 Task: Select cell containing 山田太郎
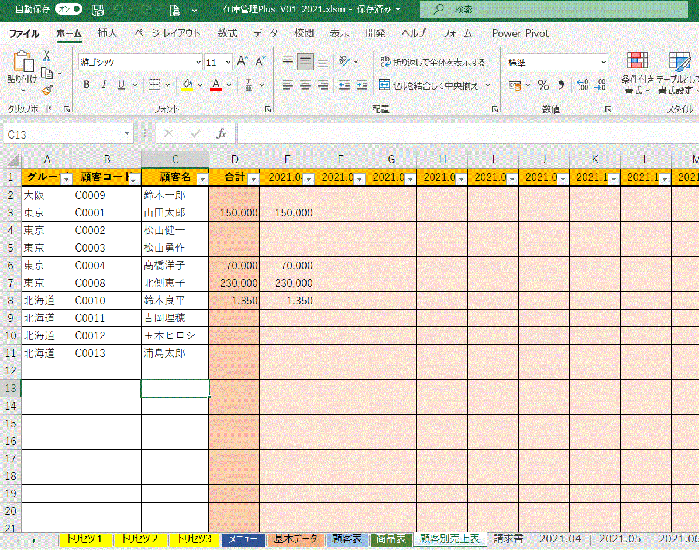coord(175,213)
